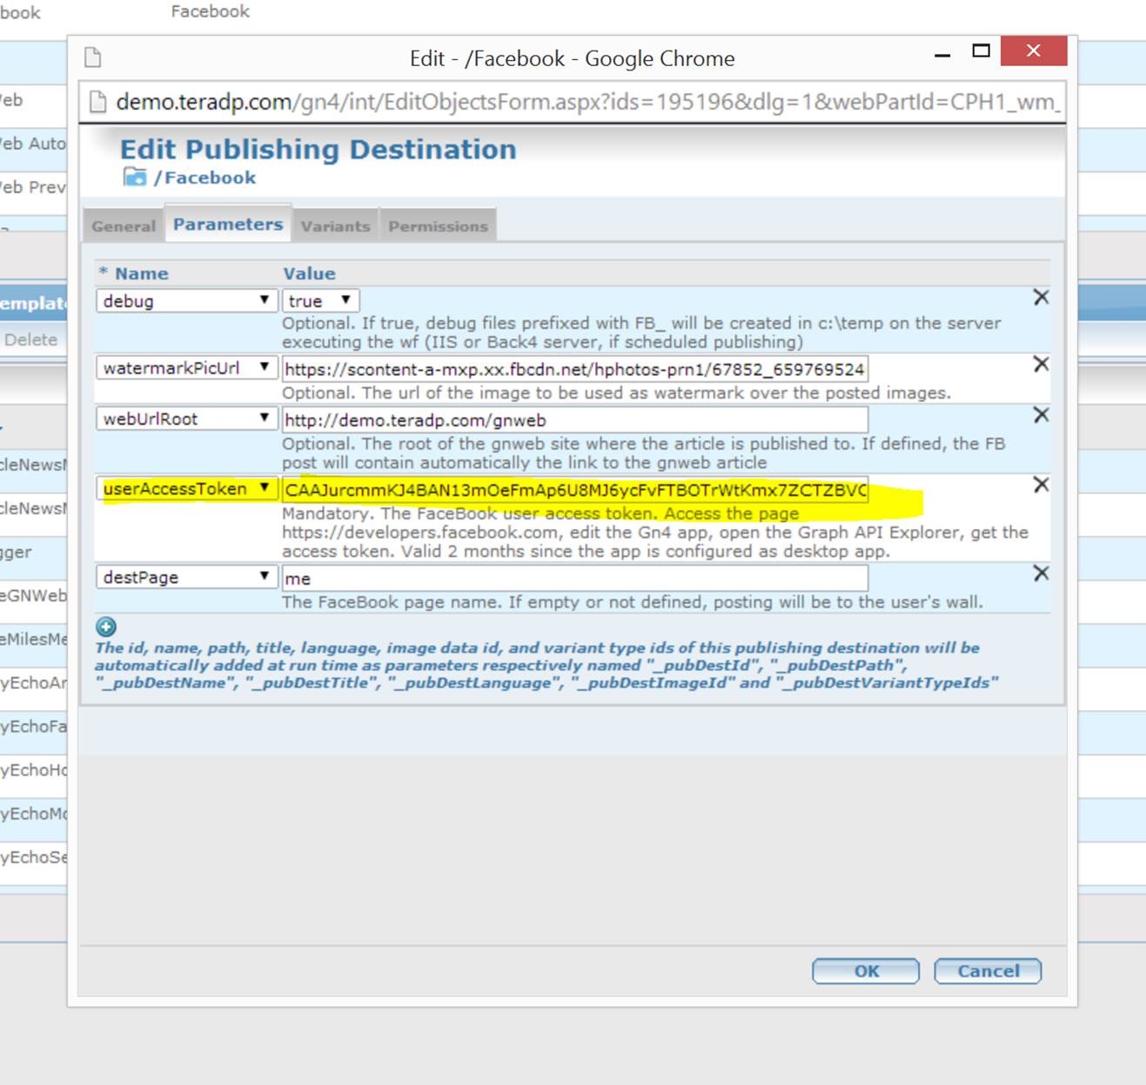
Task: Open the Variants tab
Action: click(336, 226)
